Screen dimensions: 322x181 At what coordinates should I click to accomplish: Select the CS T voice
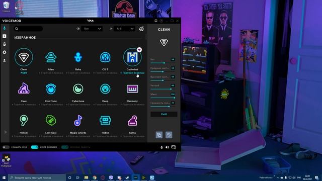pos(105,57)
